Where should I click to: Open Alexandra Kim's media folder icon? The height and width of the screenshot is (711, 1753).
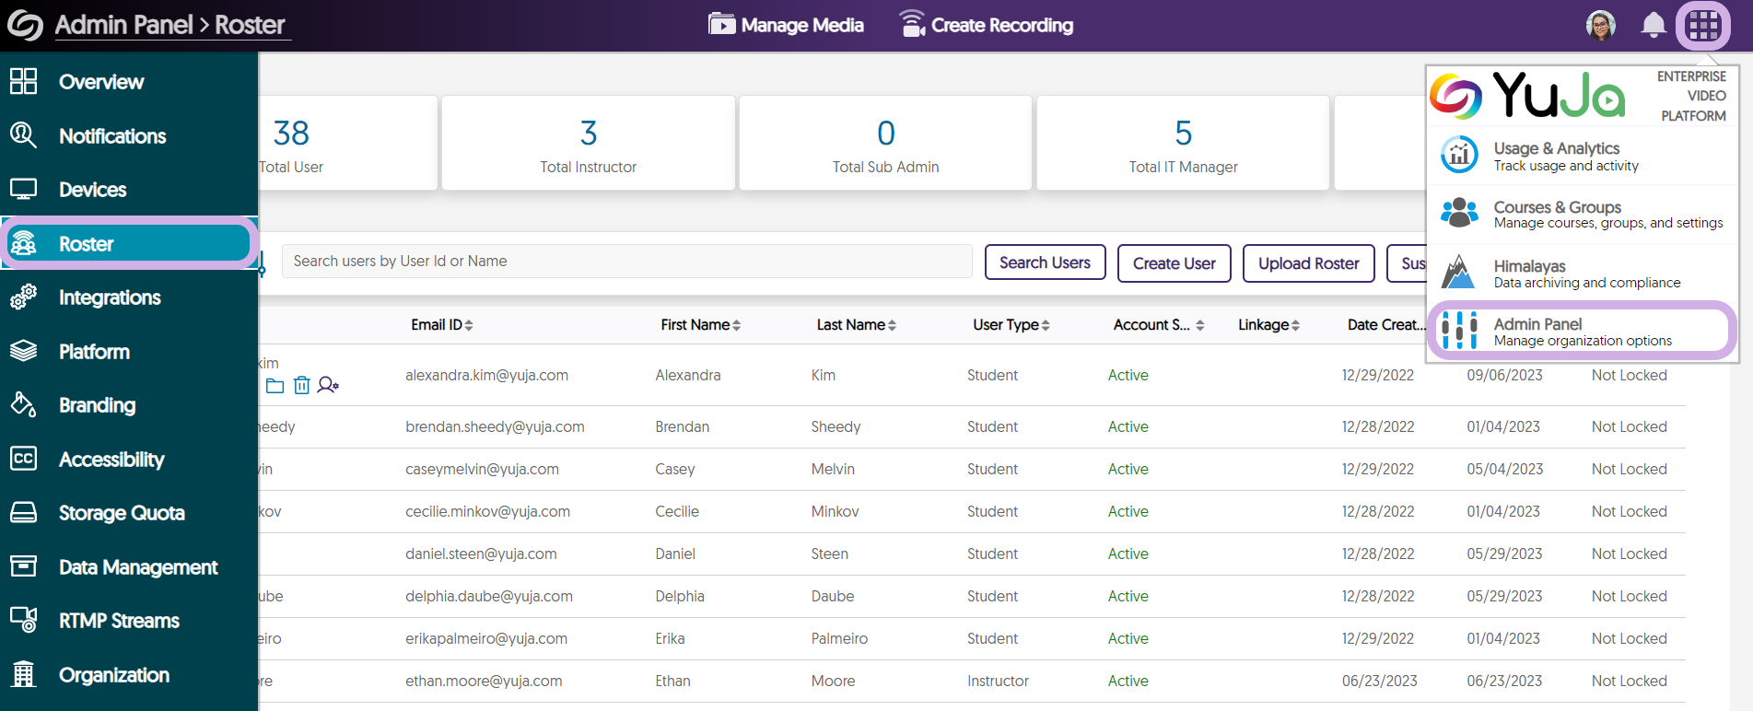275,385
